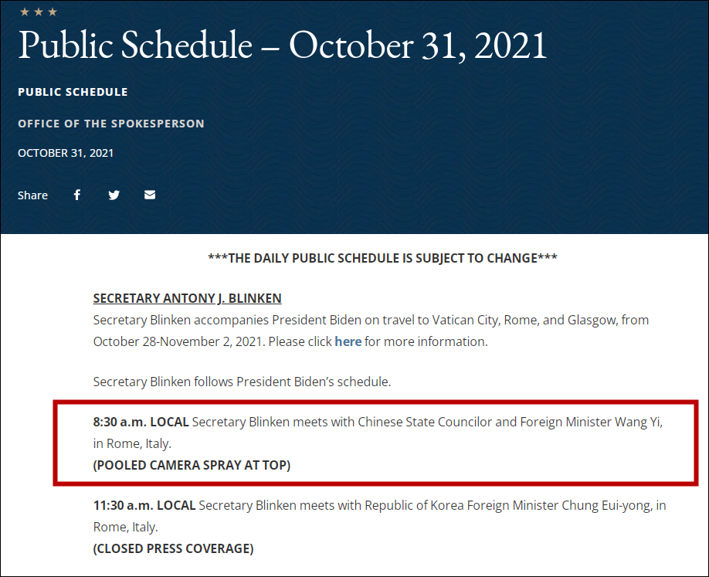Click the "11:30 a.m. LOCAL" time entry

point(144,505)
